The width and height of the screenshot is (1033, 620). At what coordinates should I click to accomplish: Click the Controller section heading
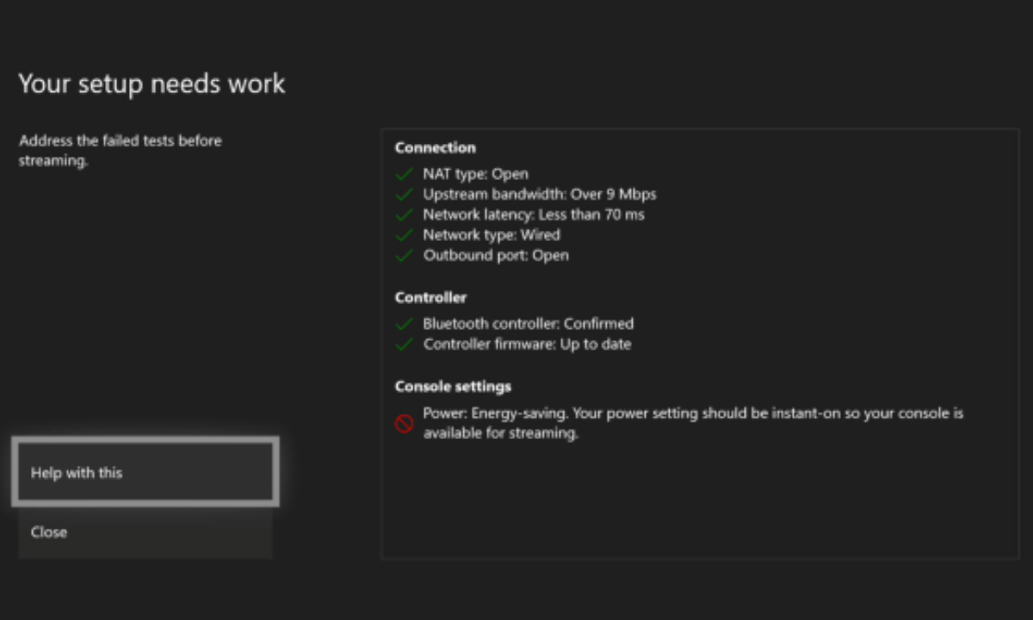click(x=430, y=298)
